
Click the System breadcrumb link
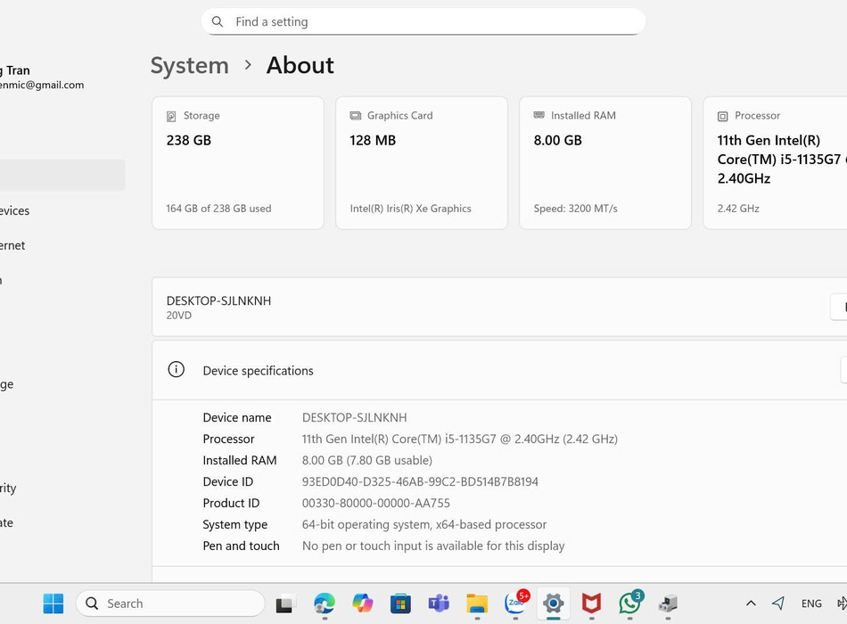[x=189, y=65]
